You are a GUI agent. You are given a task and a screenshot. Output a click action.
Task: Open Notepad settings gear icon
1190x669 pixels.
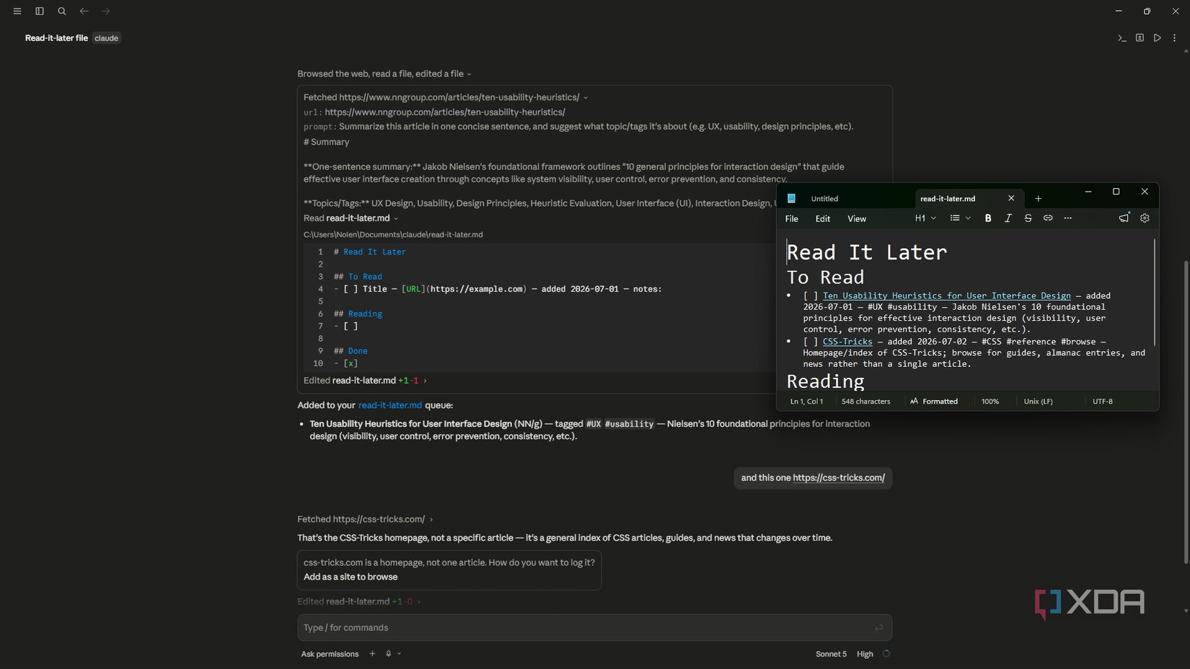pyautogui.click(x=1145, y=218)
